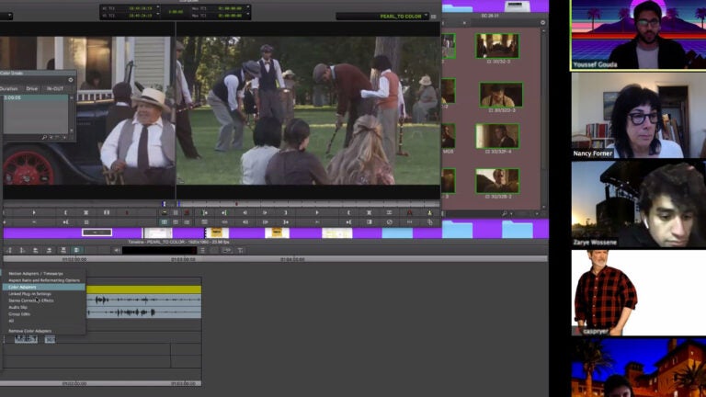Click the red Overwrite icon between the monitors
Viewport: 706px width, 397px height.
[x=187, y=212]
